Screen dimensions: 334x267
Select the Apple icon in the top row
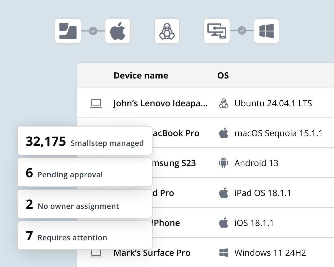click(118, 31)
